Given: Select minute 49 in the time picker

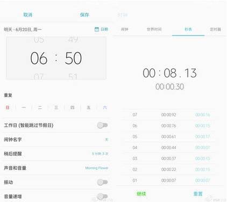Looking at the screenshot, I should tap(73, 39).
